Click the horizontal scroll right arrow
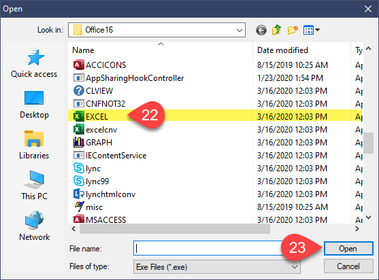The height and width of the screenshot is (280, 379). (x=357, y=228)
